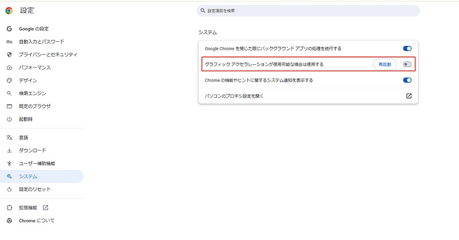Click the shield icon for プライバシーとセキュリティ
Image resolution: width=459 pixels, height=240 pixels.
[x=9, y=55]
